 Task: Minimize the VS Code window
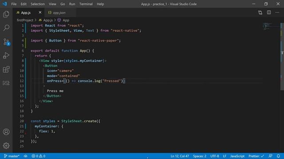point(253,4)
